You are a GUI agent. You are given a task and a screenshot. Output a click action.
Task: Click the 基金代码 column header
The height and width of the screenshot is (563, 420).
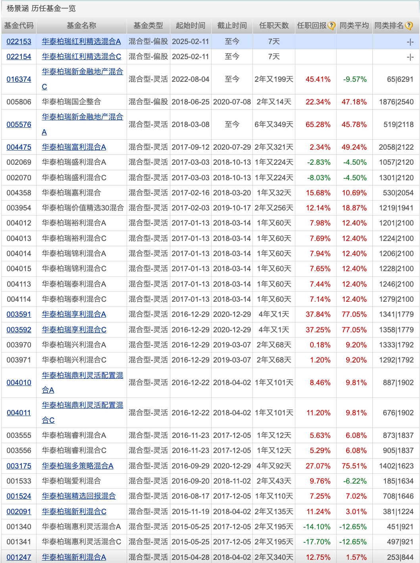coord(19,25)
